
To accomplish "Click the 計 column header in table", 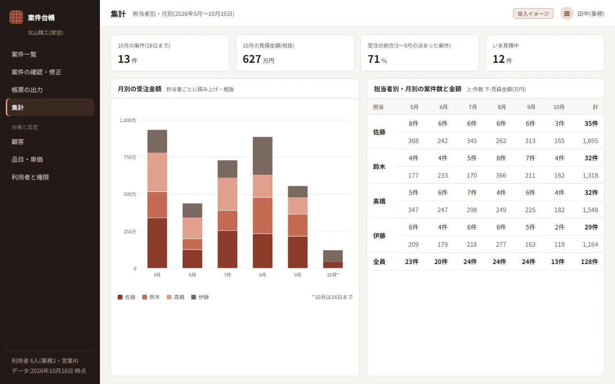I will click(595, 107).
